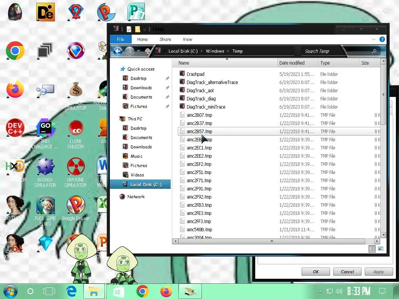Open the Peggle Deluxe desktop shortcut

point(76,208)
